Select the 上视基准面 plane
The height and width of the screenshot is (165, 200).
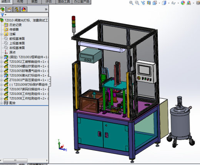click(17, 43)
